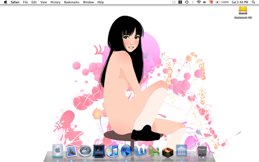This screenshot has width=259, height=162.
Task: Open the bento box icon in Dock
Action: 167,152
